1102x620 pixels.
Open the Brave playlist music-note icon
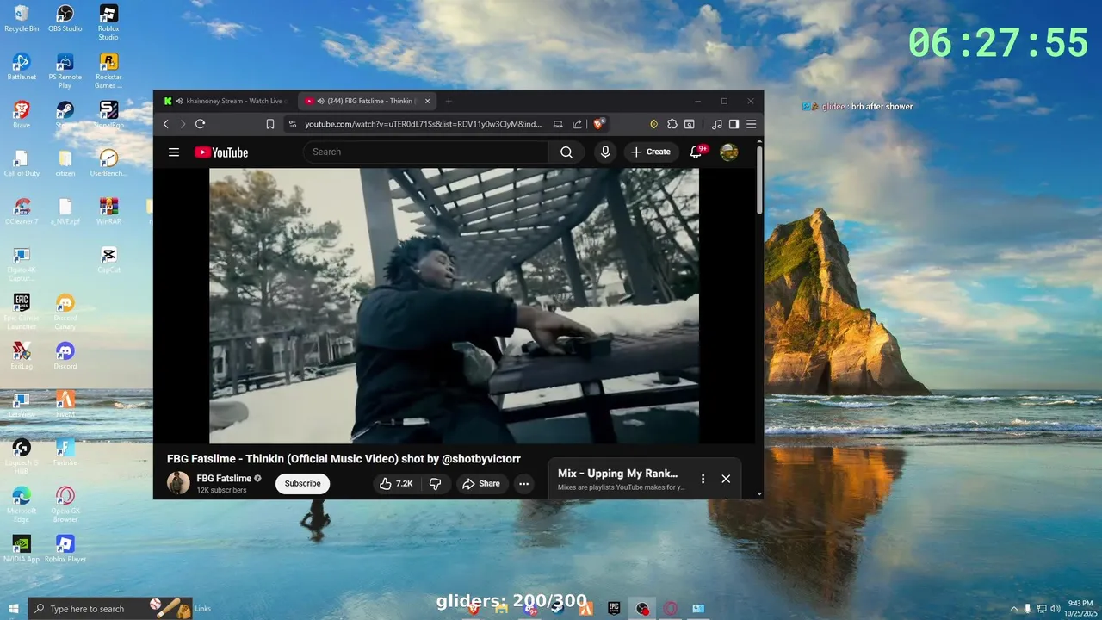point(717,124)
